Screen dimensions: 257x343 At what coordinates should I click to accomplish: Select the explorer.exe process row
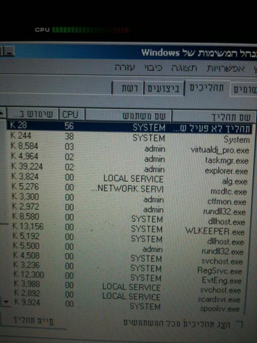click(x=129, y=169)
